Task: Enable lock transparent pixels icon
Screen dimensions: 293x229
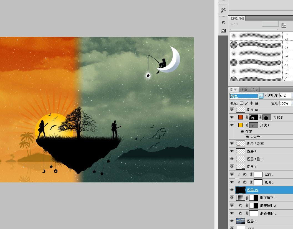Action: 242,103
